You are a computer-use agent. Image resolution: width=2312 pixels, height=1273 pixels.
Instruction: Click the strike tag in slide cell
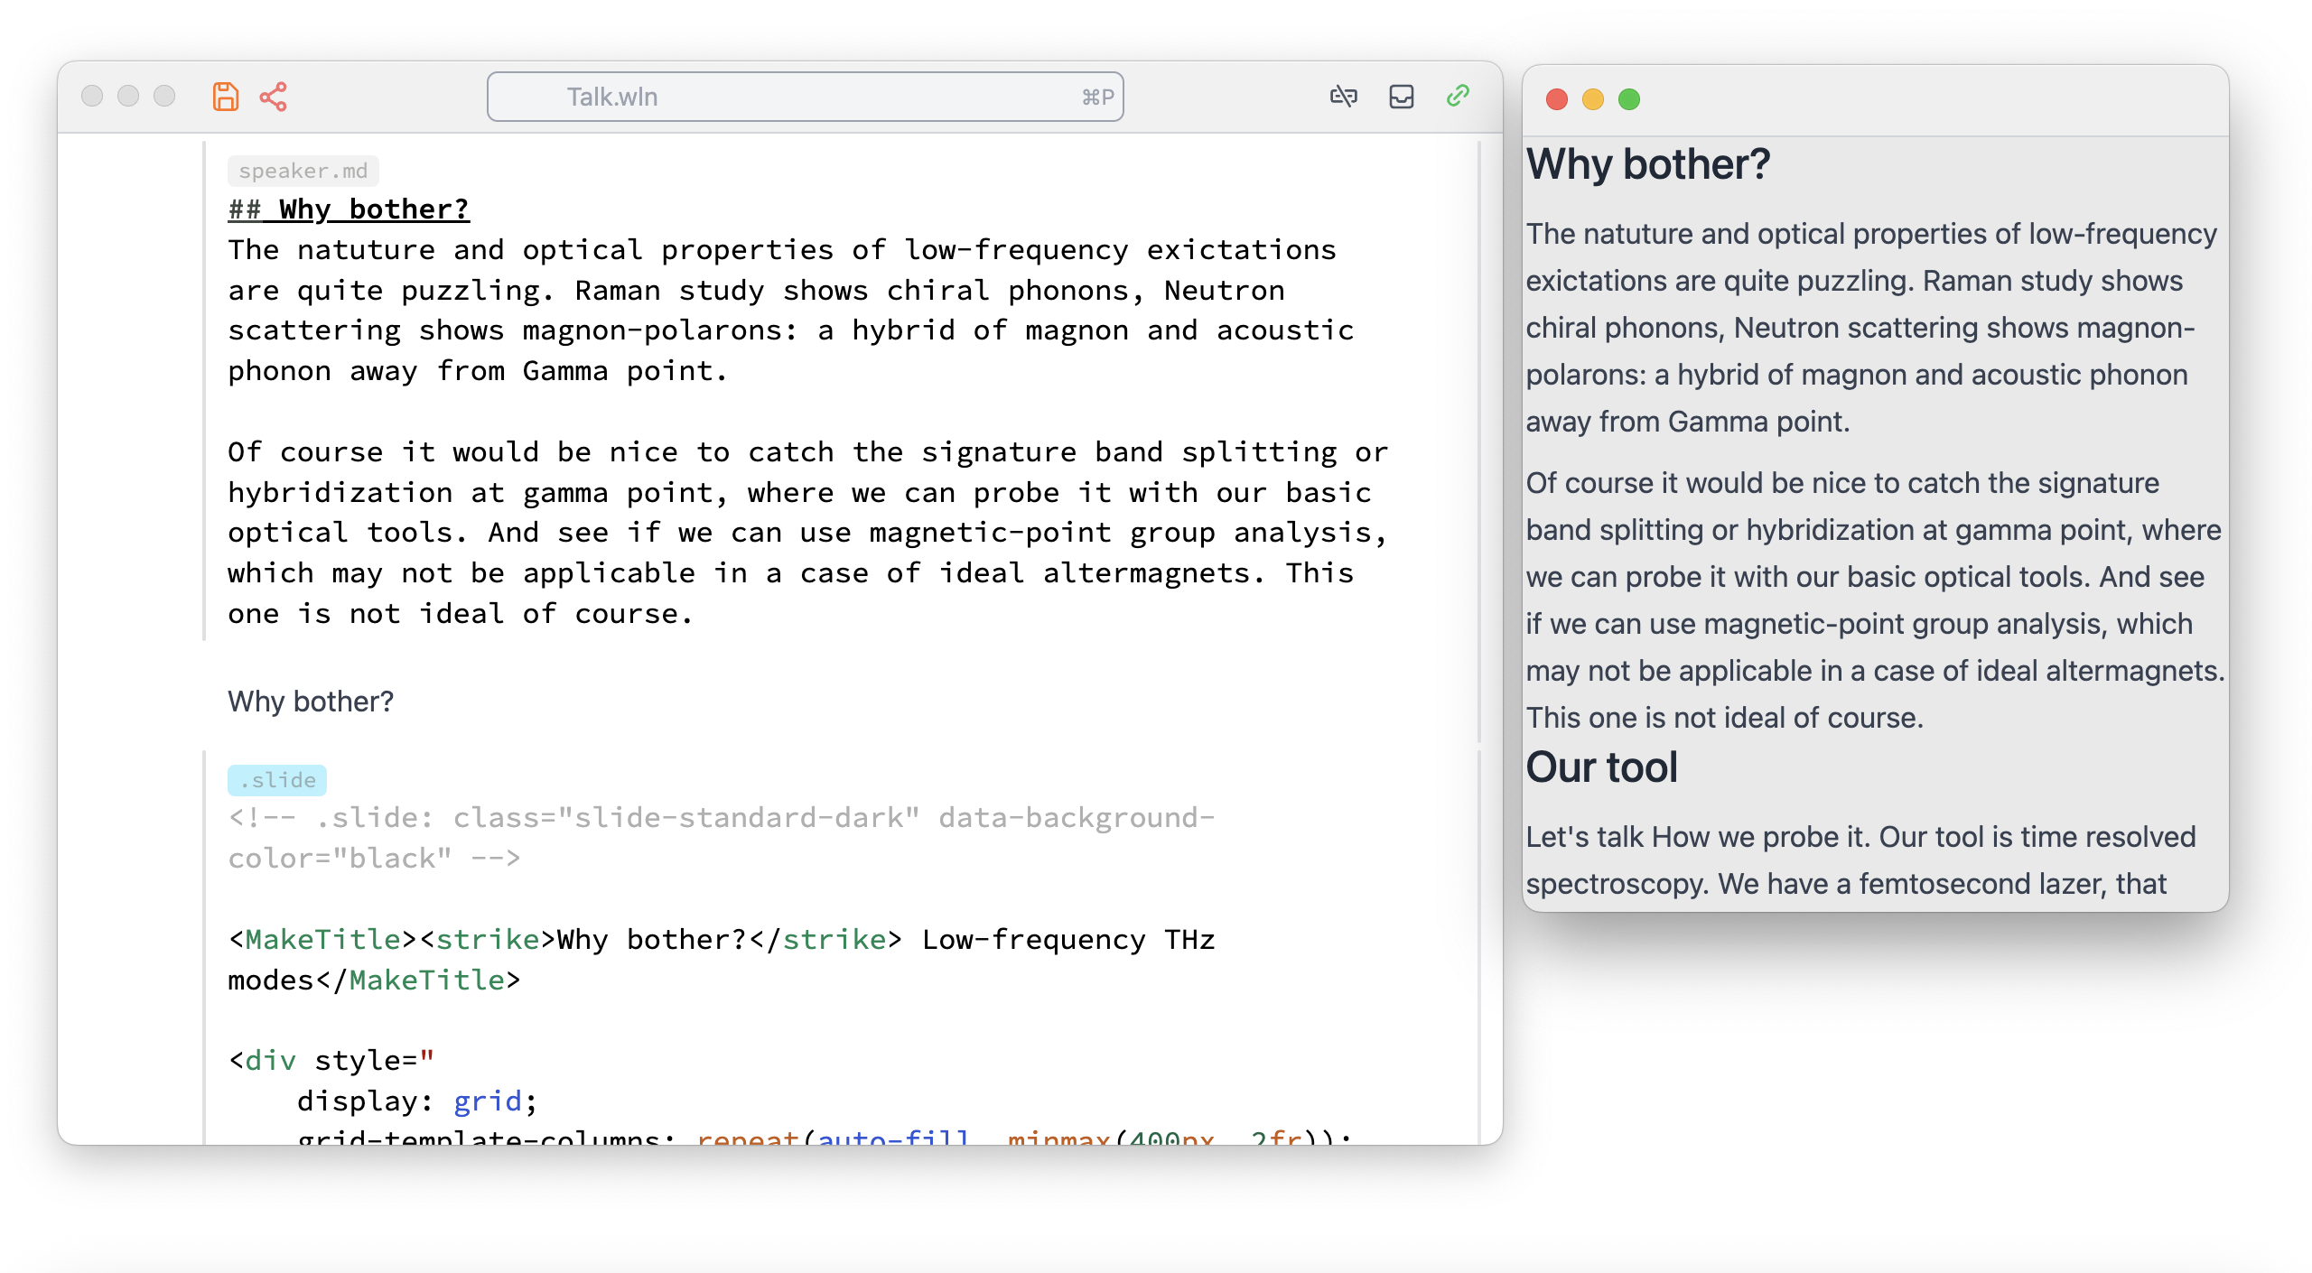488,940
